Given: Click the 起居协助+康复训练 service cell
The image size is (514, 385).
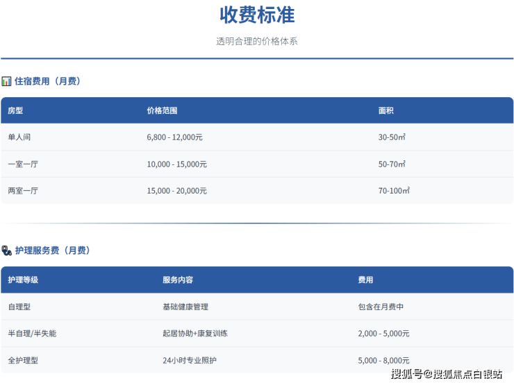Looking at the screenshot, I should pyautogui.click(x=195, y=334).
